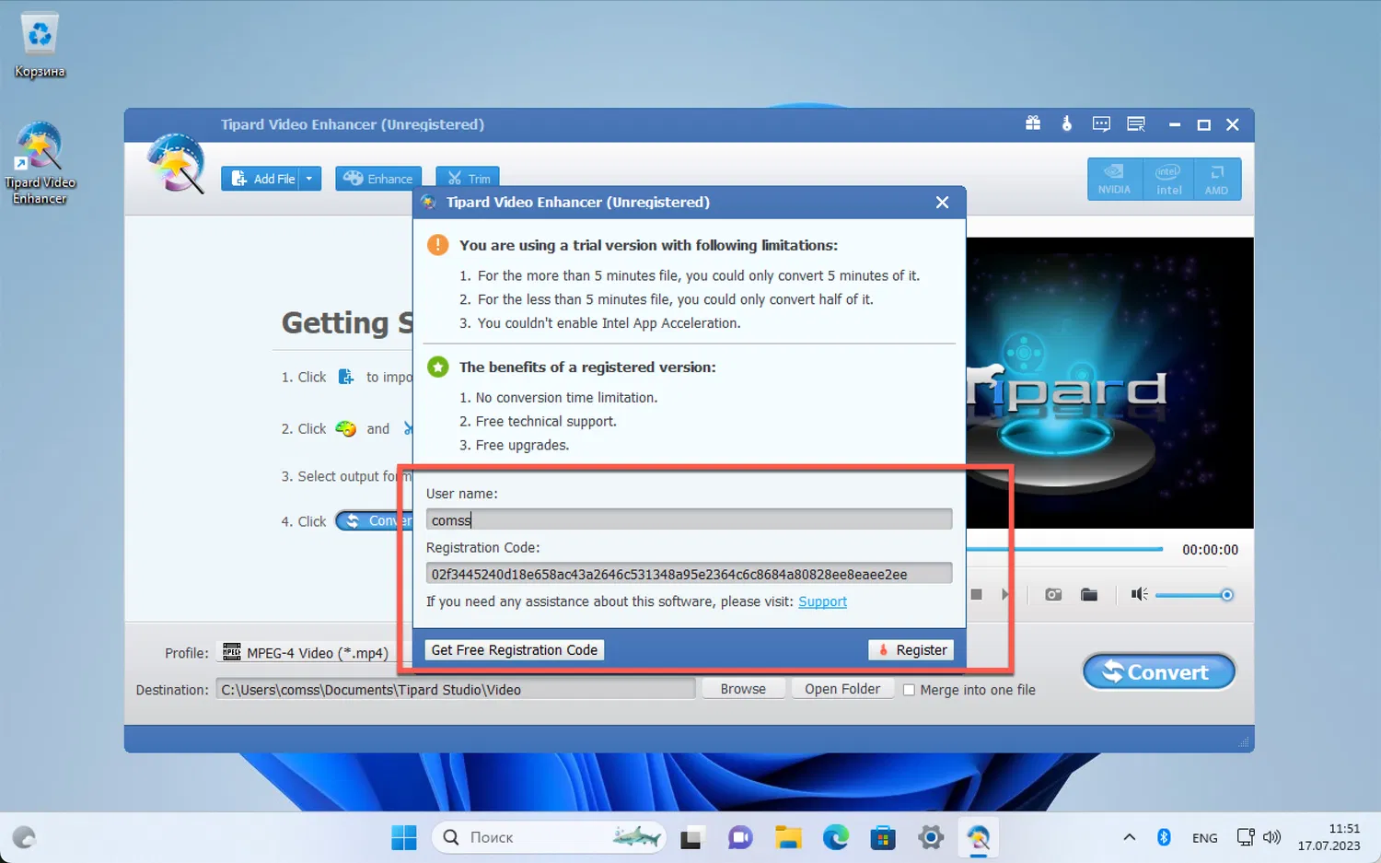The image size is (1381, 863).
Task: Open the Trim tool
Action: 468,179
